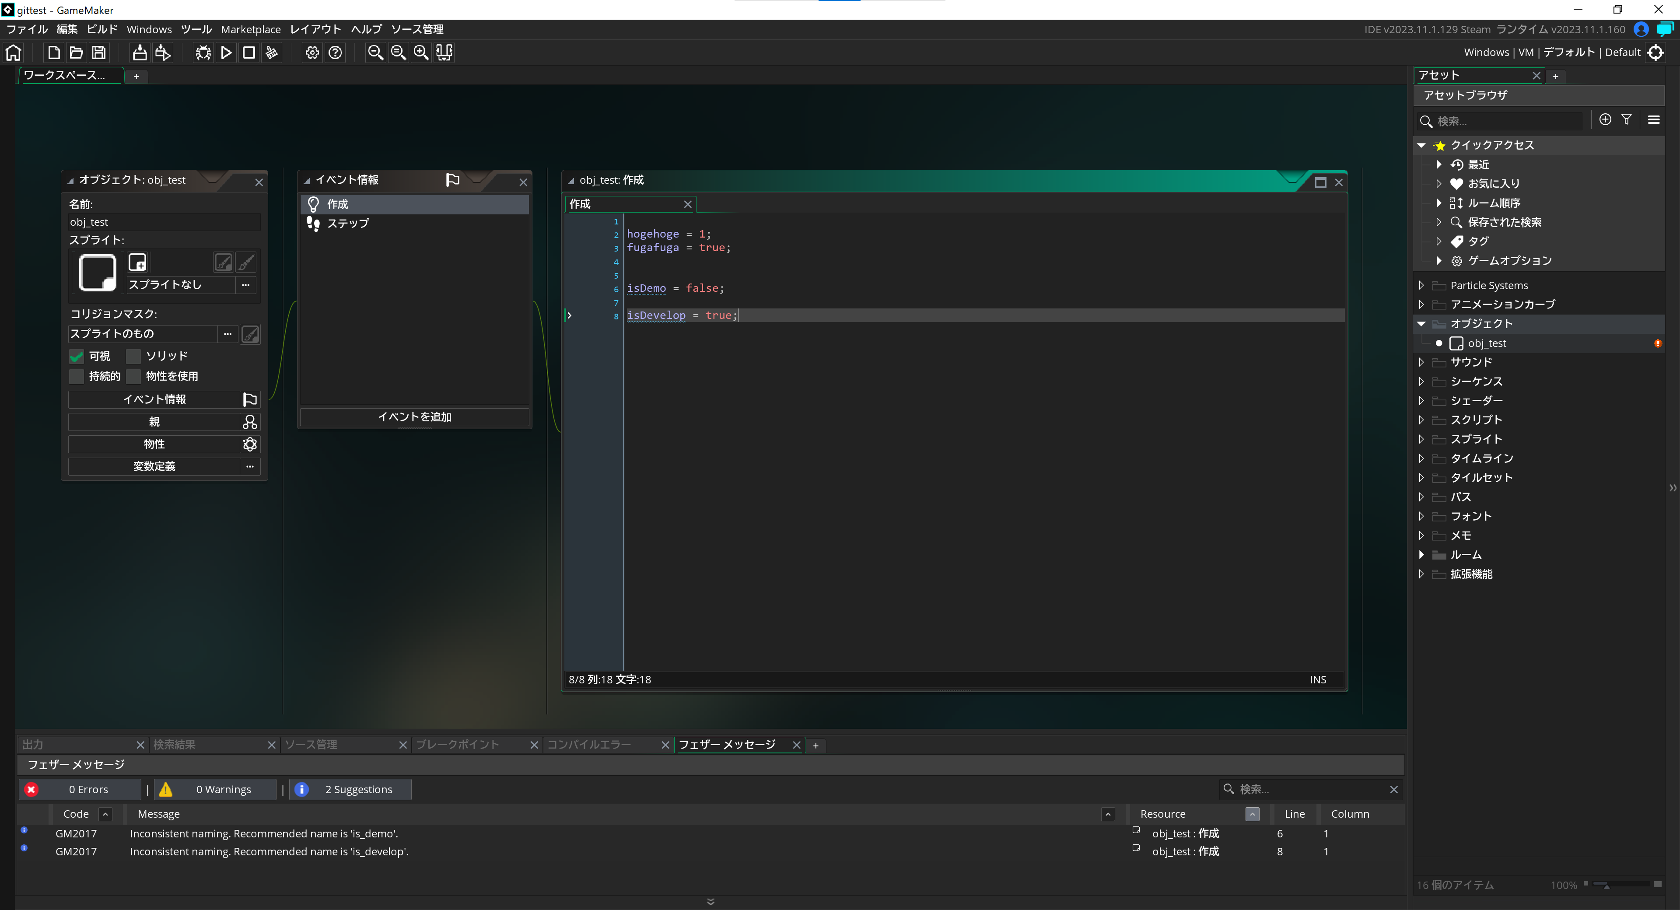The width and height of the screenshot is (1680, 910).
Task: Click the Debug bug icon in toolbar
Action: click(x=203, y=53)
